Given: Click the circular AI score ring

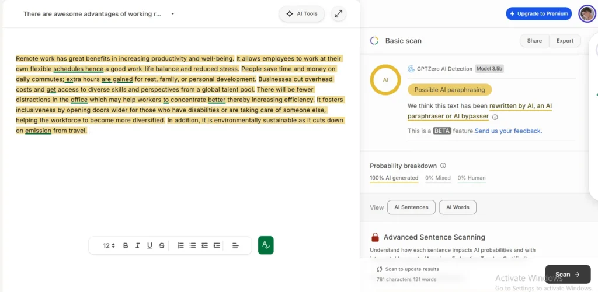Looking at the screenshot, I should (385, 80).
